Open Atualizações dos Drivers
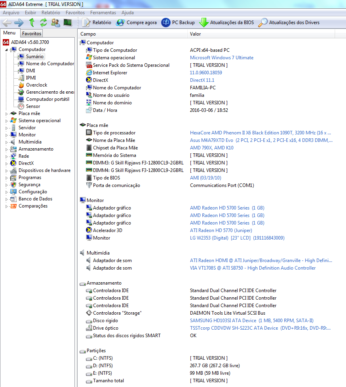Viewport: 346px width, 387px height. click(x=289, y=23)
